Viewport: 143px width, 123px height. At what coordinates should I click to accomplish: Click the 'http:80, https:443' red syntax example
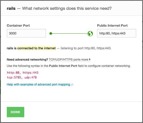(23, 73)
